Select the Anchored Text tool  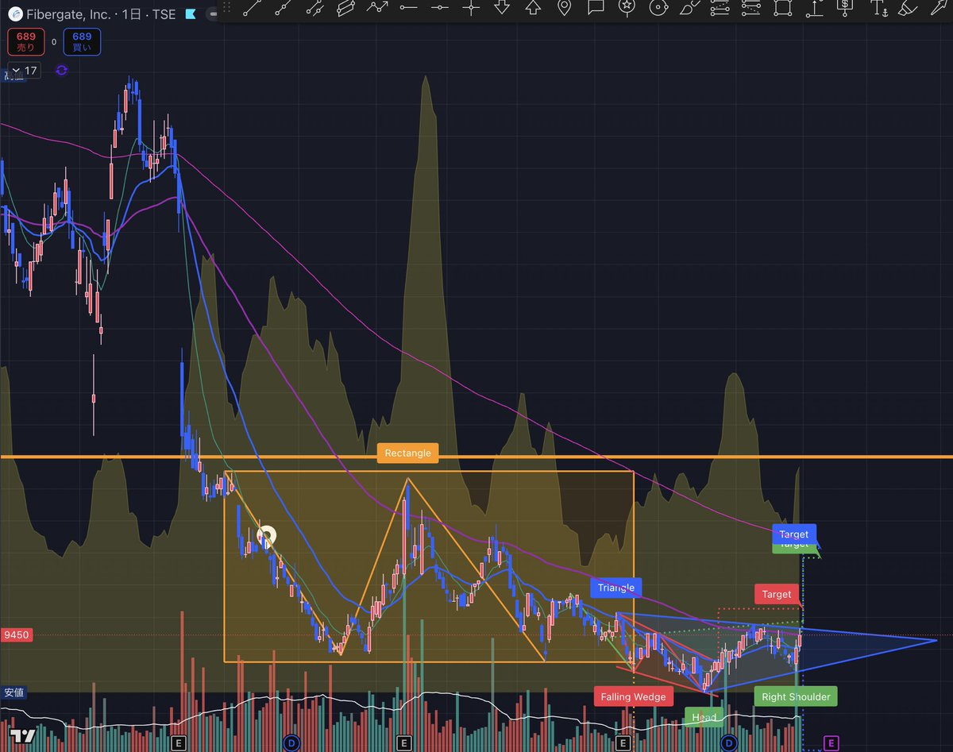(x=878, y=8)
